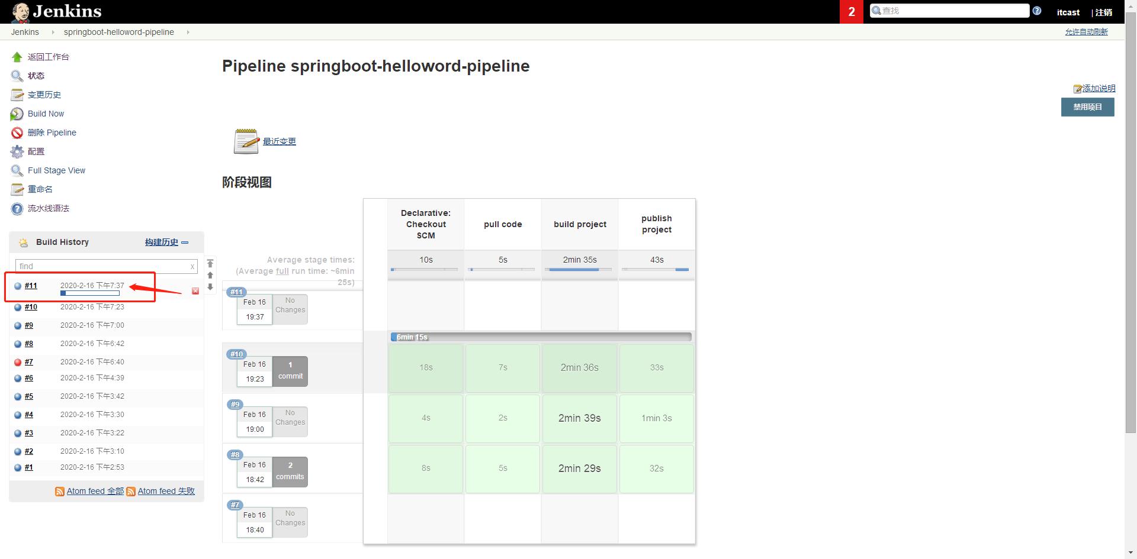The image size is (1137, 559).
Task: Click the search help question mark icon
Action: pyautogui.click(x=1037, y=11)
